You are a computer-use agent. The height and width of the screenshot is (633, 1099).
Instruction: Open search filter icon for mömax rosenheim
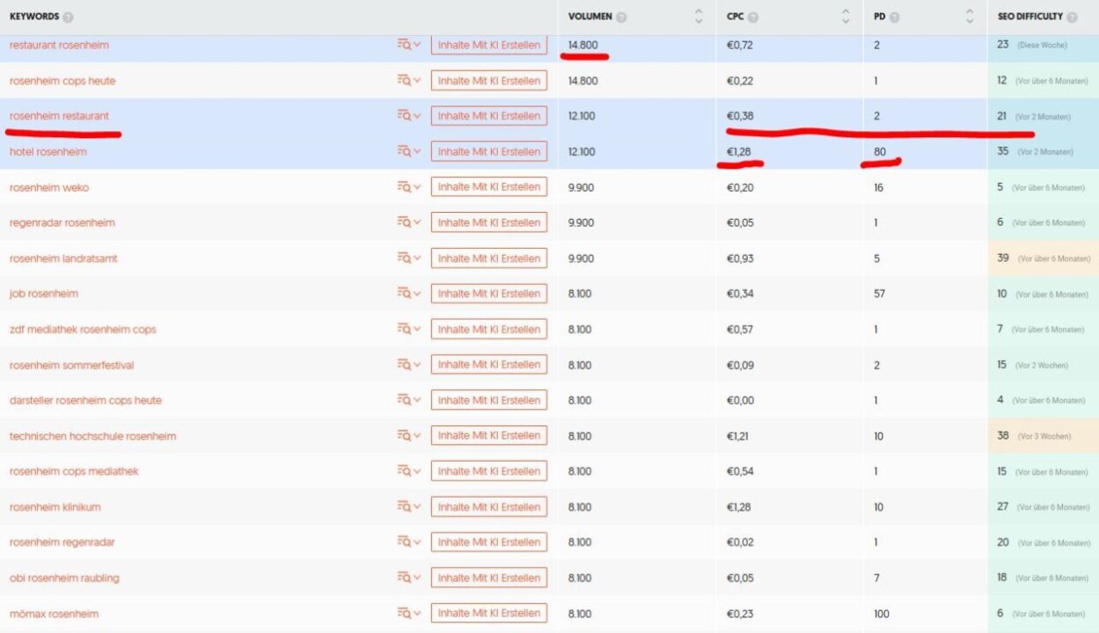pyautogui.click(x=408, y=614)
